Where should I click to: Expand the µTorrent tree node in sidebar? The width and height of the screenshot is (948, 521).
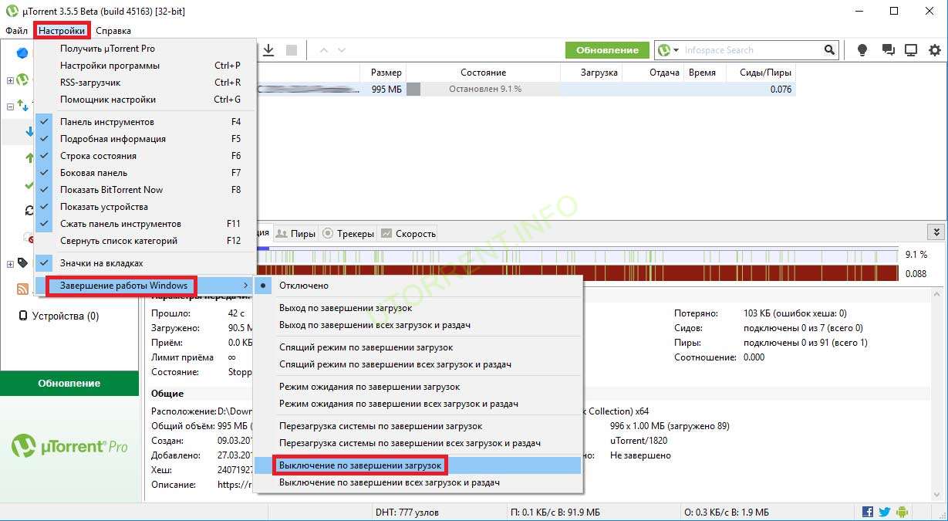(x=10, y=80)
